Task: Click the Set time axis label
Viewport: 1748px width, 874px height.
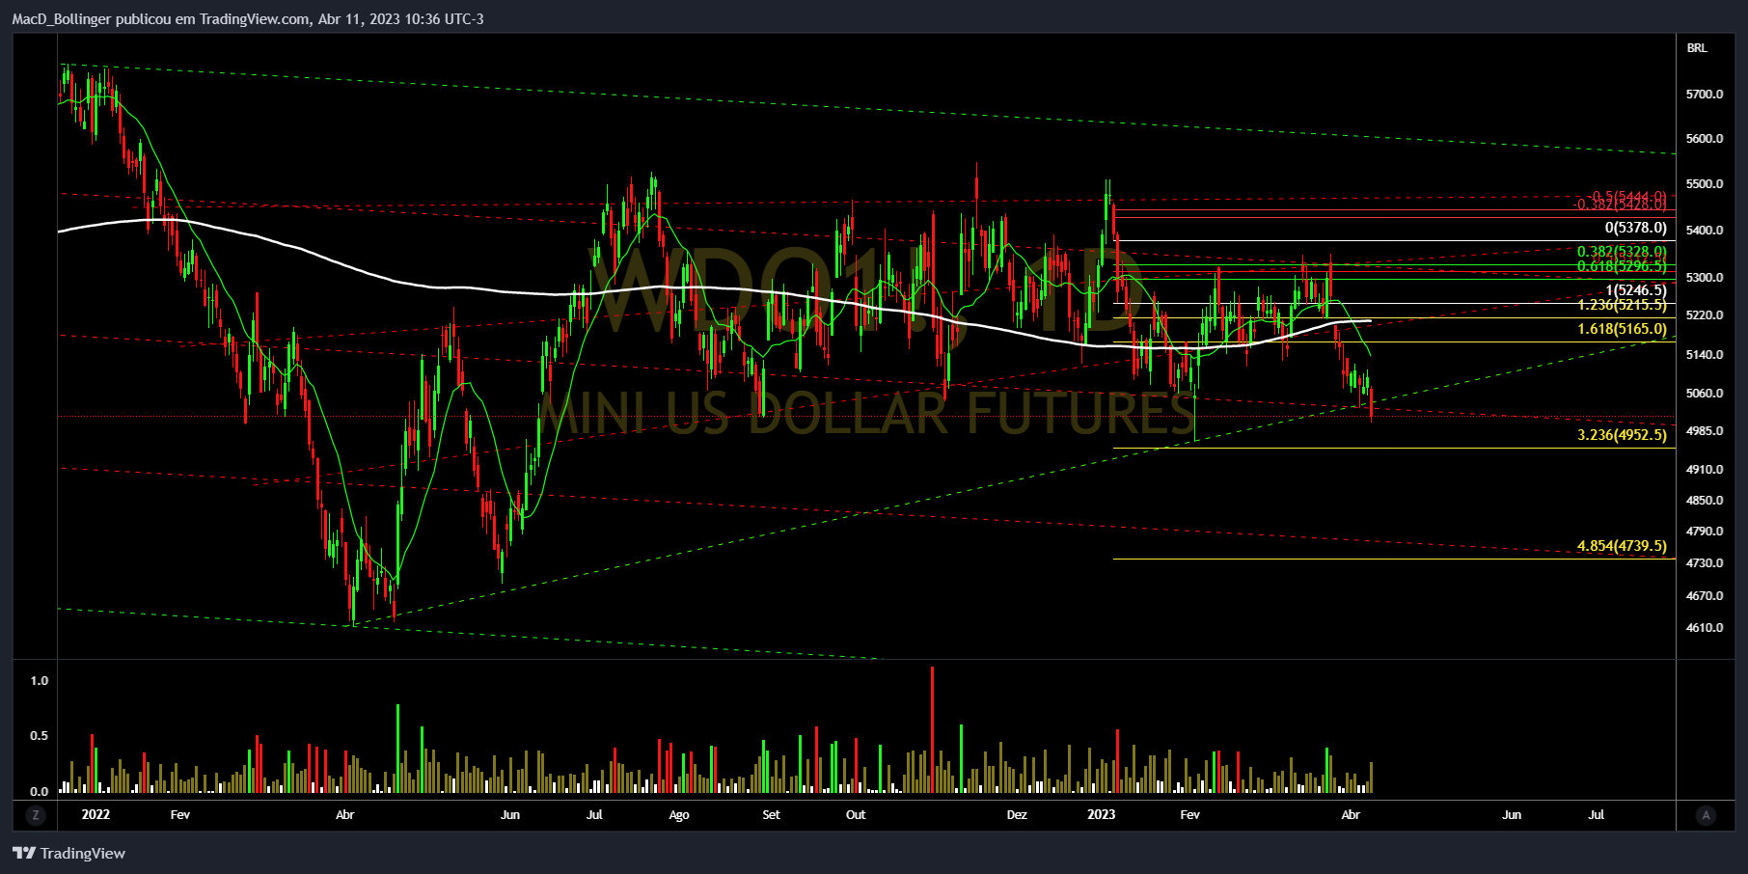Action: pyautogui.click(x=771, y=815)
